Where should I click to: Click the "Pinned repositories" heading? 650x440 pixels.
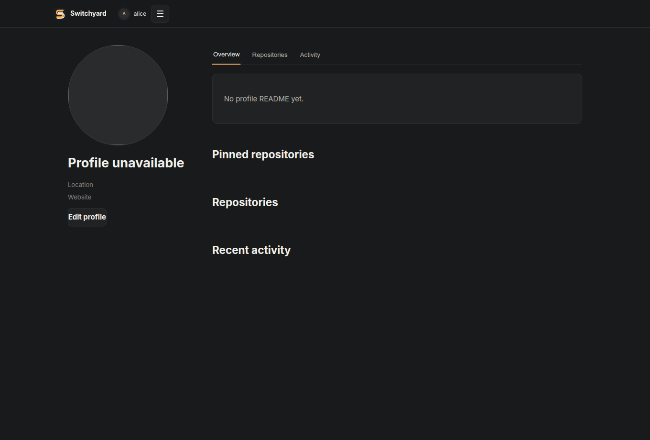click(x=263, y=154)
